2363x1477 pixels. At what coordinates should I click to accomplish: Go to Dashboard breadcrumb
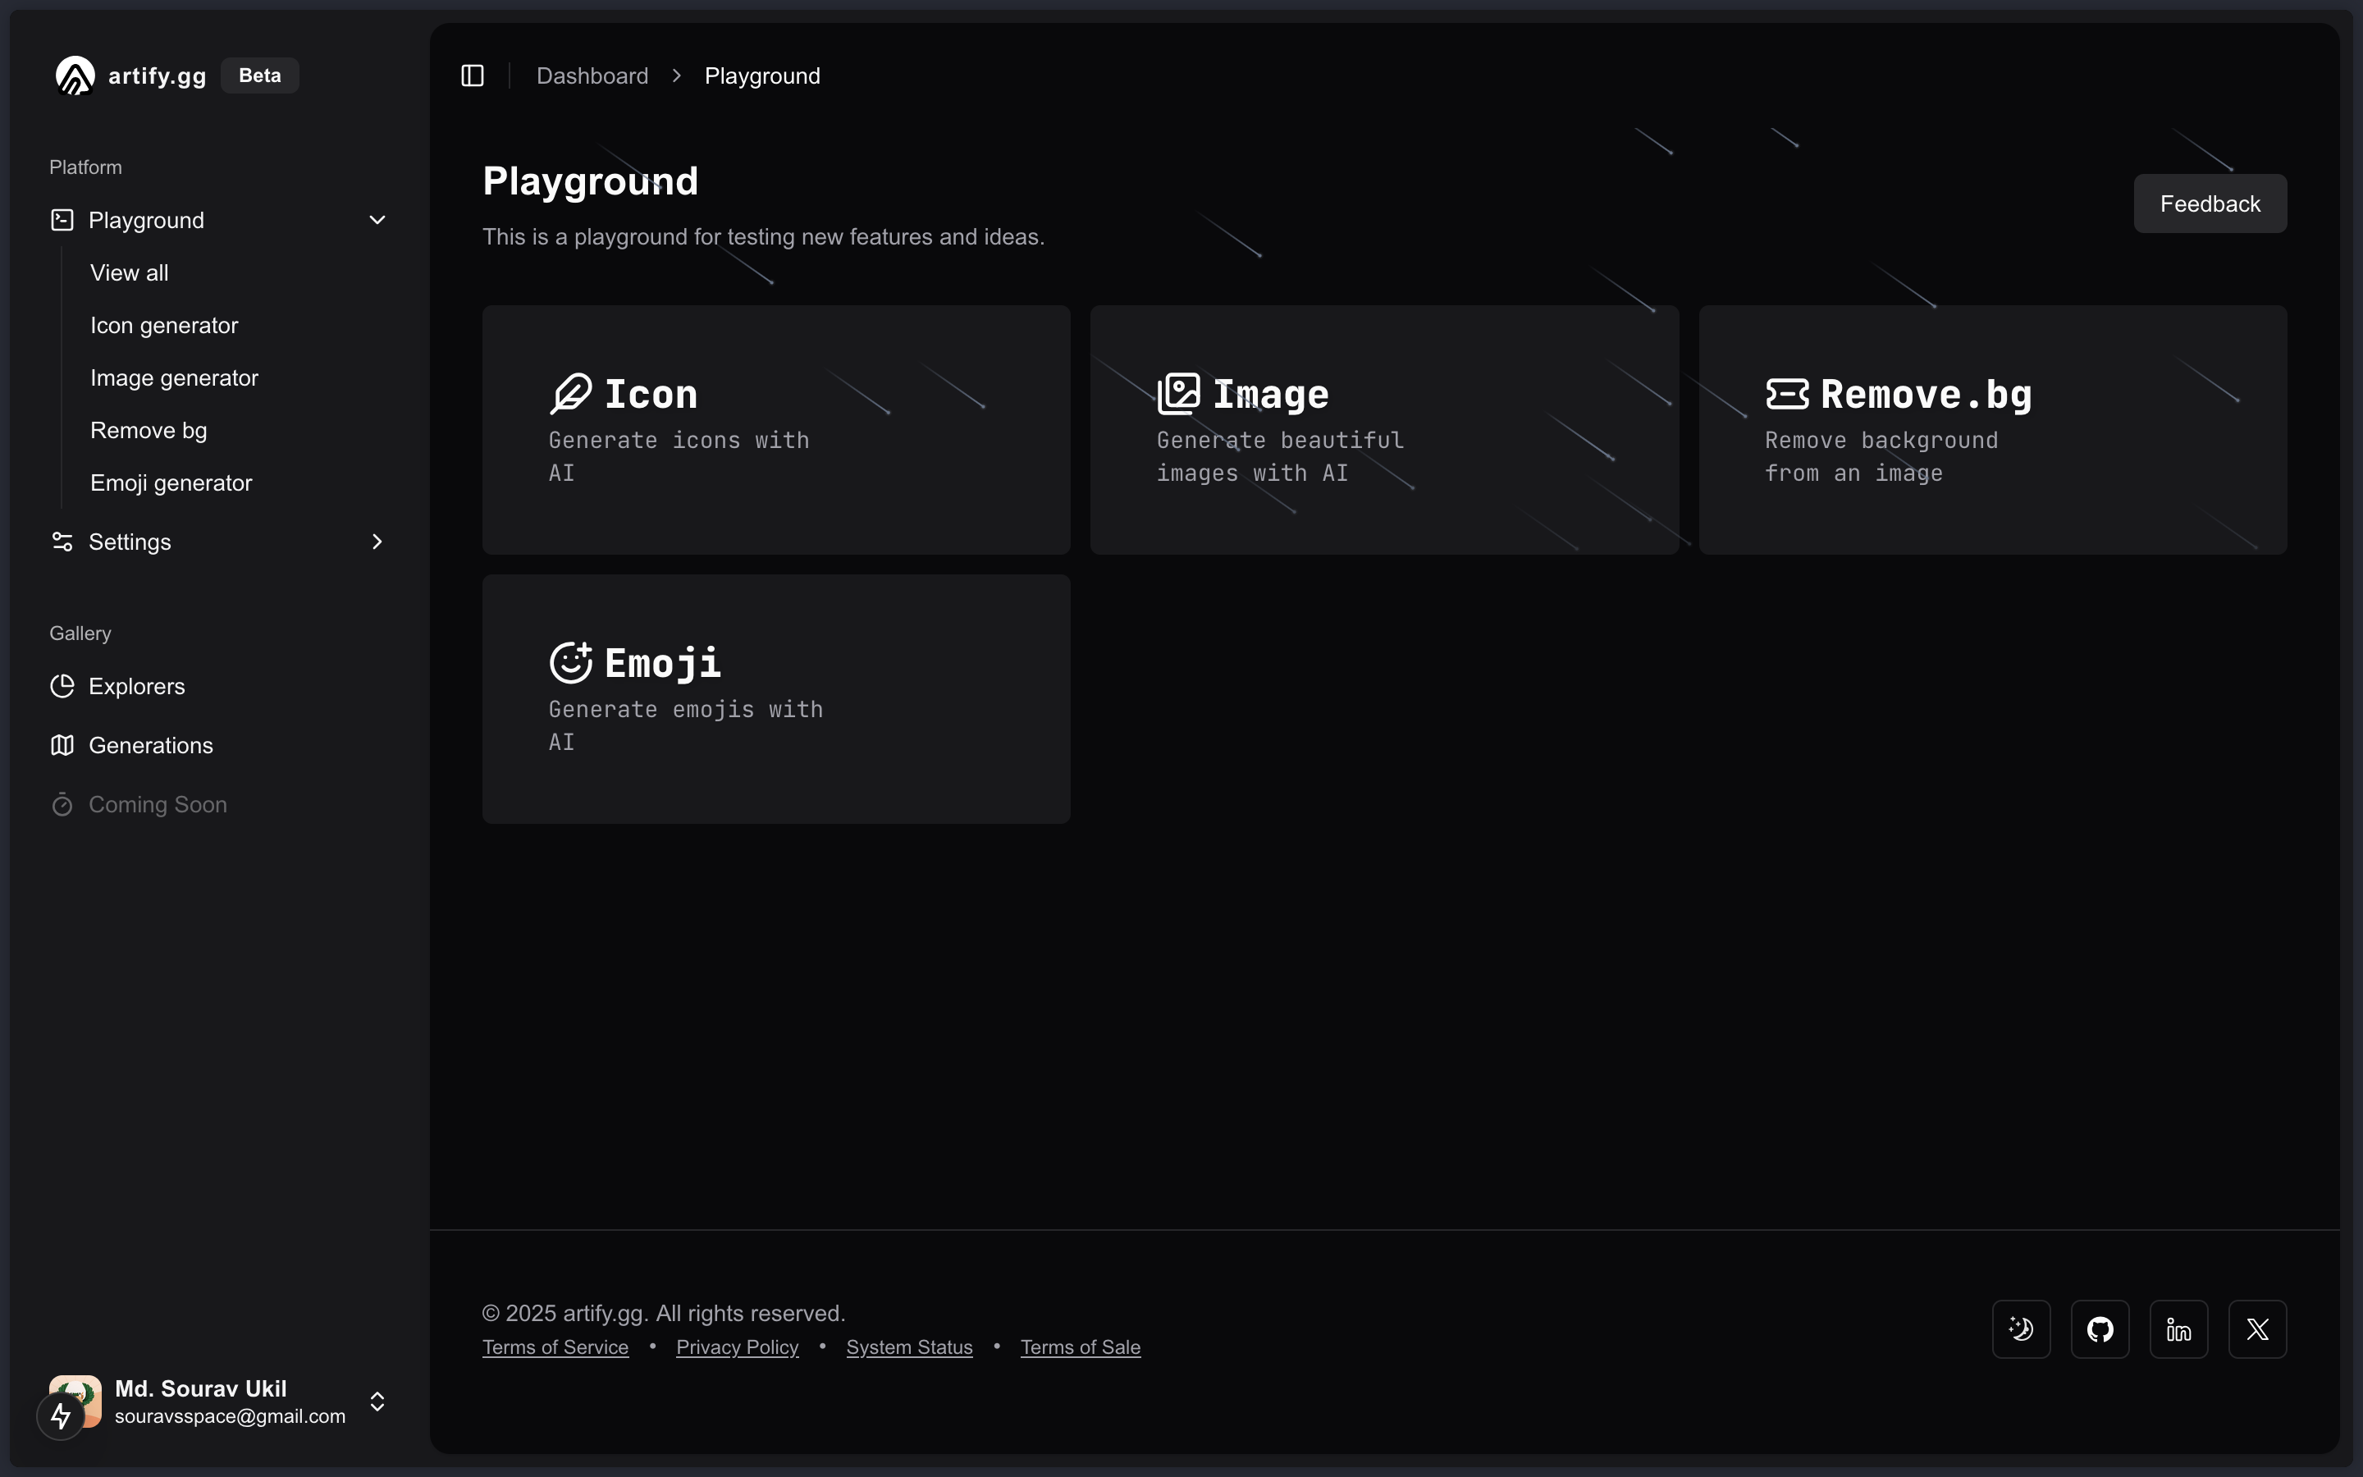(x=592, y=75)
